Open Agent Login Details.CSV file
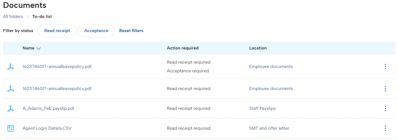398x140 pixels. point(47,128)
